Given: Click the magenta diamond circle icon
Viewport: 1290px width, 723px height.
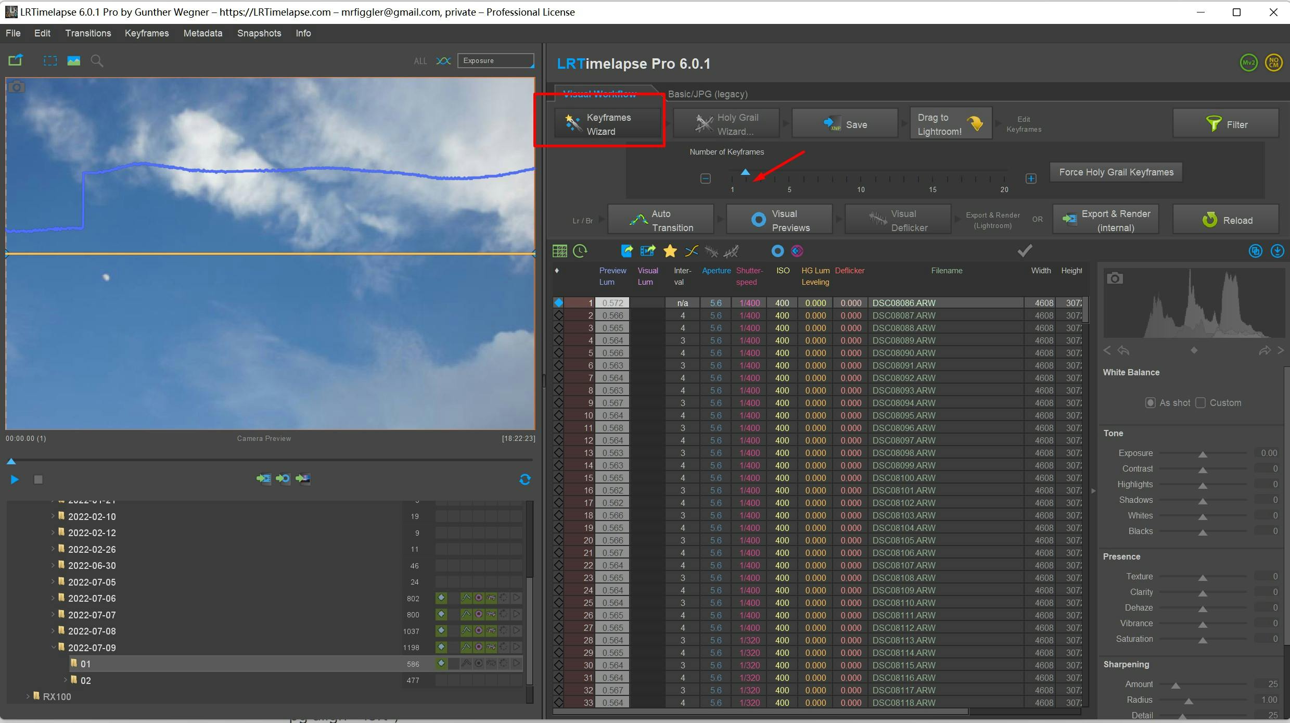Looking at the screenshot, I should pyautogui.click(x=797, y=251).
